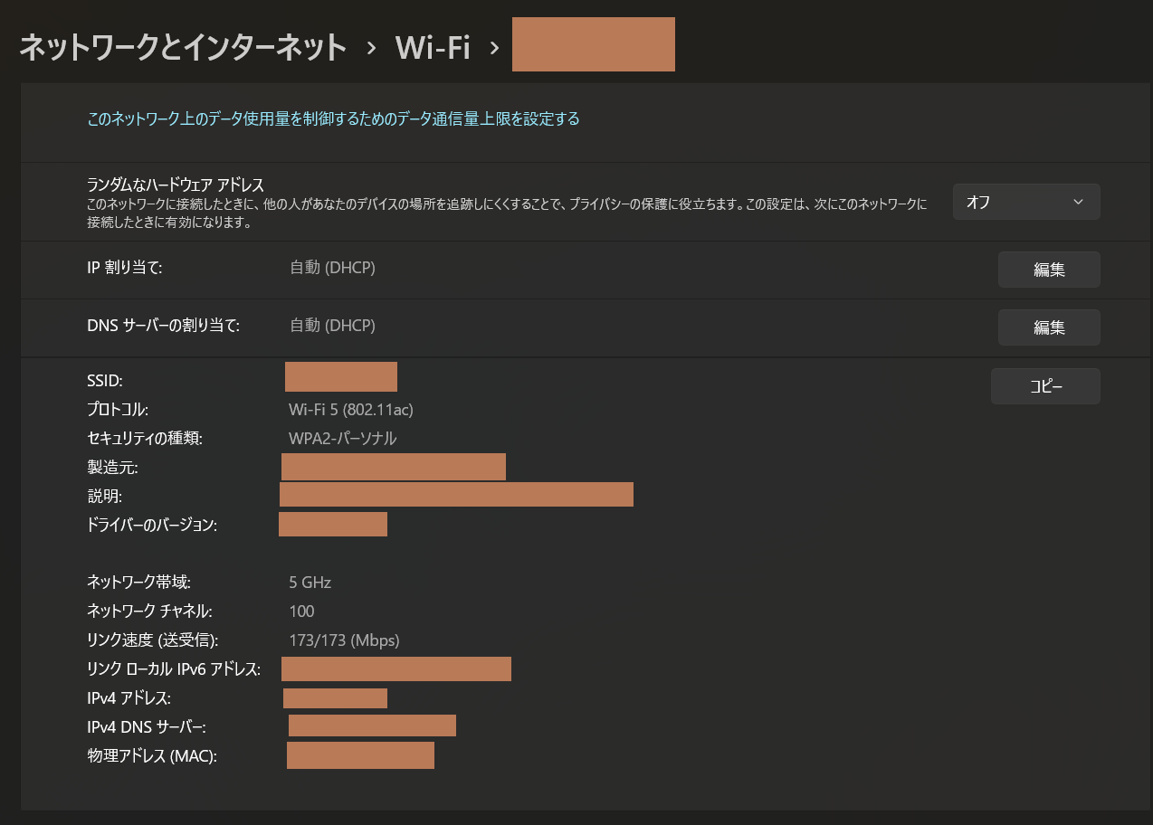The image size is (1153, 825).
Task: Open the ランダムなハードウェア アドレス オフ dropdown
Action: click(1026, 202)
